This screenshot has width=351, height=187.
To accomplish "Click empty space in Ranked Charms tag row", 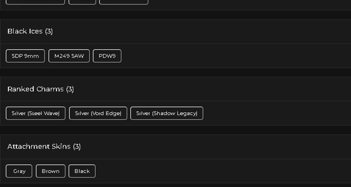I will 275,113.
